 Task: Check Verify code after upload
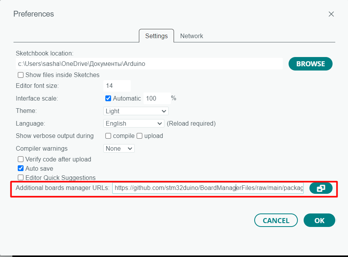click(20, 159)
